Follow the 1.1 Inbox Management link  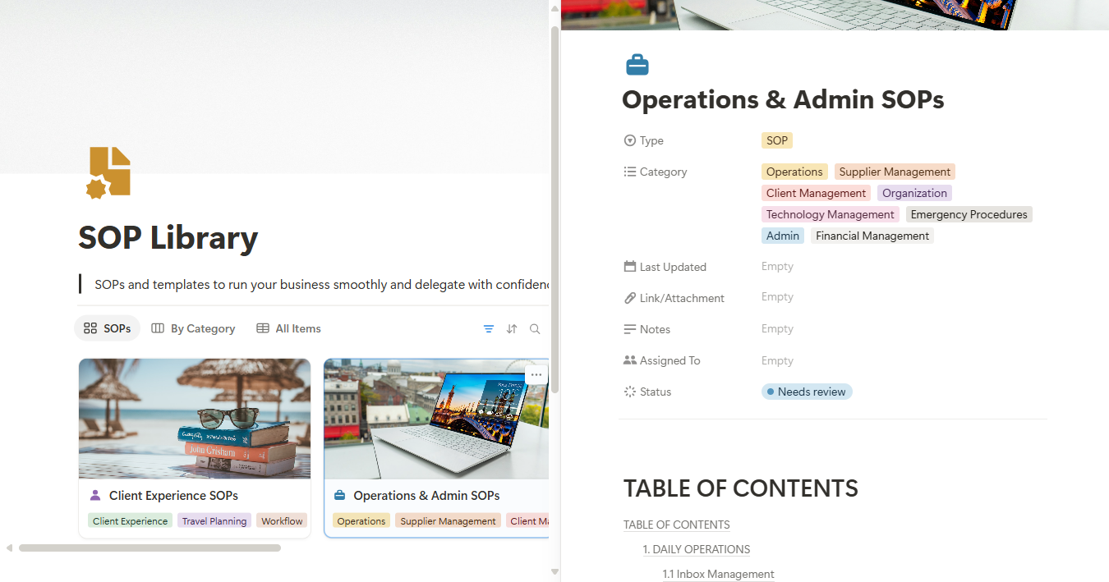[x=718, y=575]
